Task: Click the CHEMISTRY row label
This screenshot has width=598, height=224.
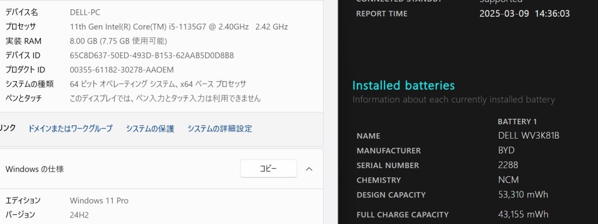Action: tap(379, 180)
